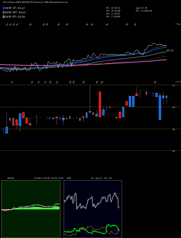Click the 33 price axis label

pyautogui.click(x=173, y=129)
